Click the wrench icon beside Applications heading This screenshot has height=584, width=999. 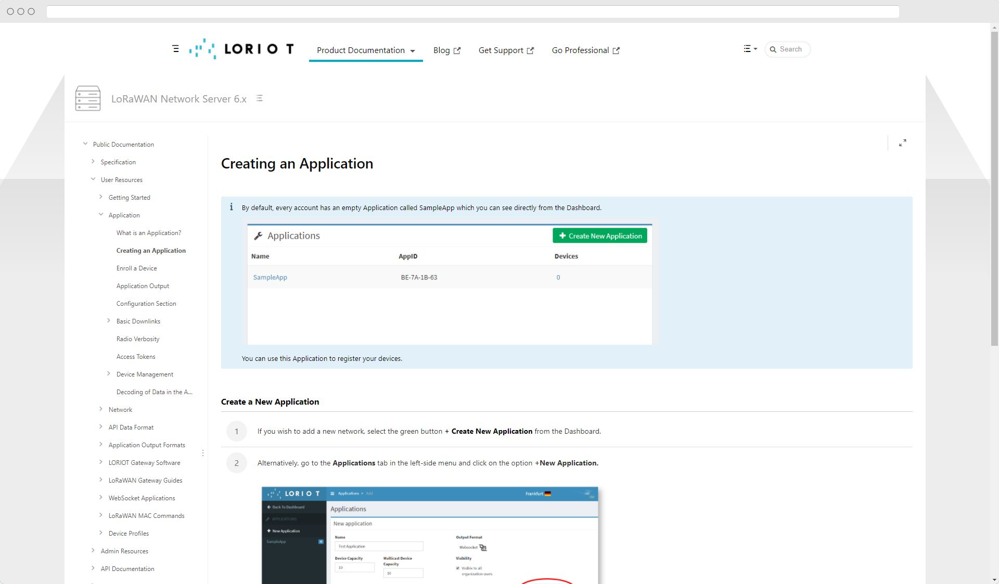pyautogui.click(x=258, y=236)
